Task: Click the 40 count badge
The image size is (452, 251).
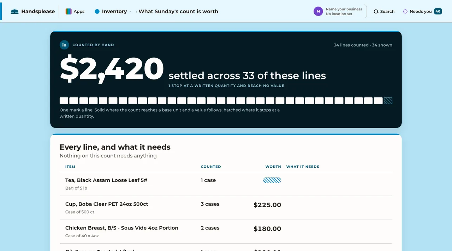Action: (x=438, y=11)
